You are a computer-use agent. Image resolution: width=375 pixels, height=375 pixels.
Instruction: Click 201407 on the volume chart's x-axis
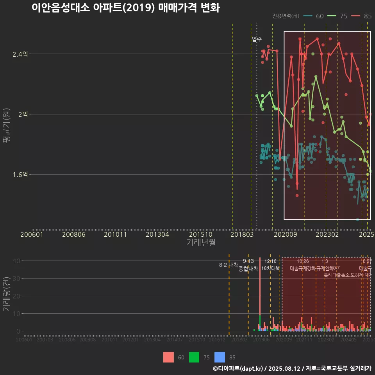click(175, 339)
